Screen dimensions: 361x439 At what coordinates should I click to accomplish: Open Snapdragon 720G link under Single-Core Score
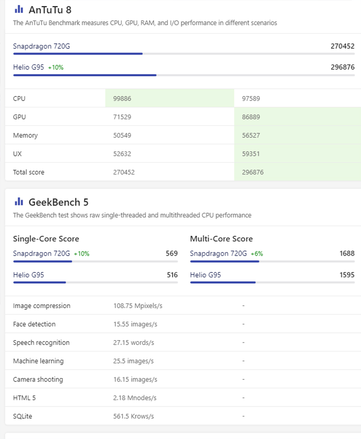(42, 253)
